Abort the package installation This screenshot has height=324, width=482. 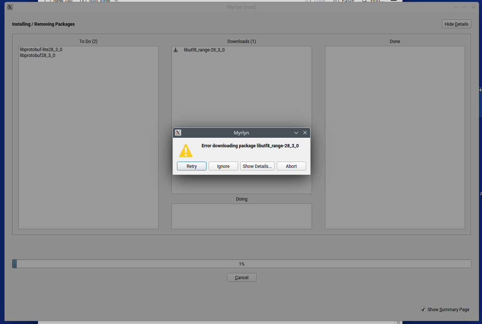click(291, 166)
